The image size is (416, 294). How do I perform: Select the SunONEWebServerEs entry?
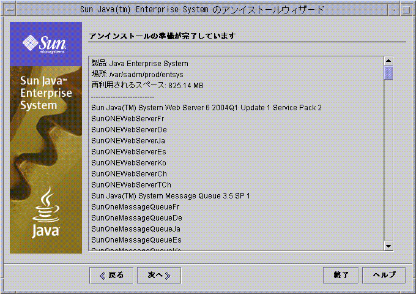(x=128, y=152)
